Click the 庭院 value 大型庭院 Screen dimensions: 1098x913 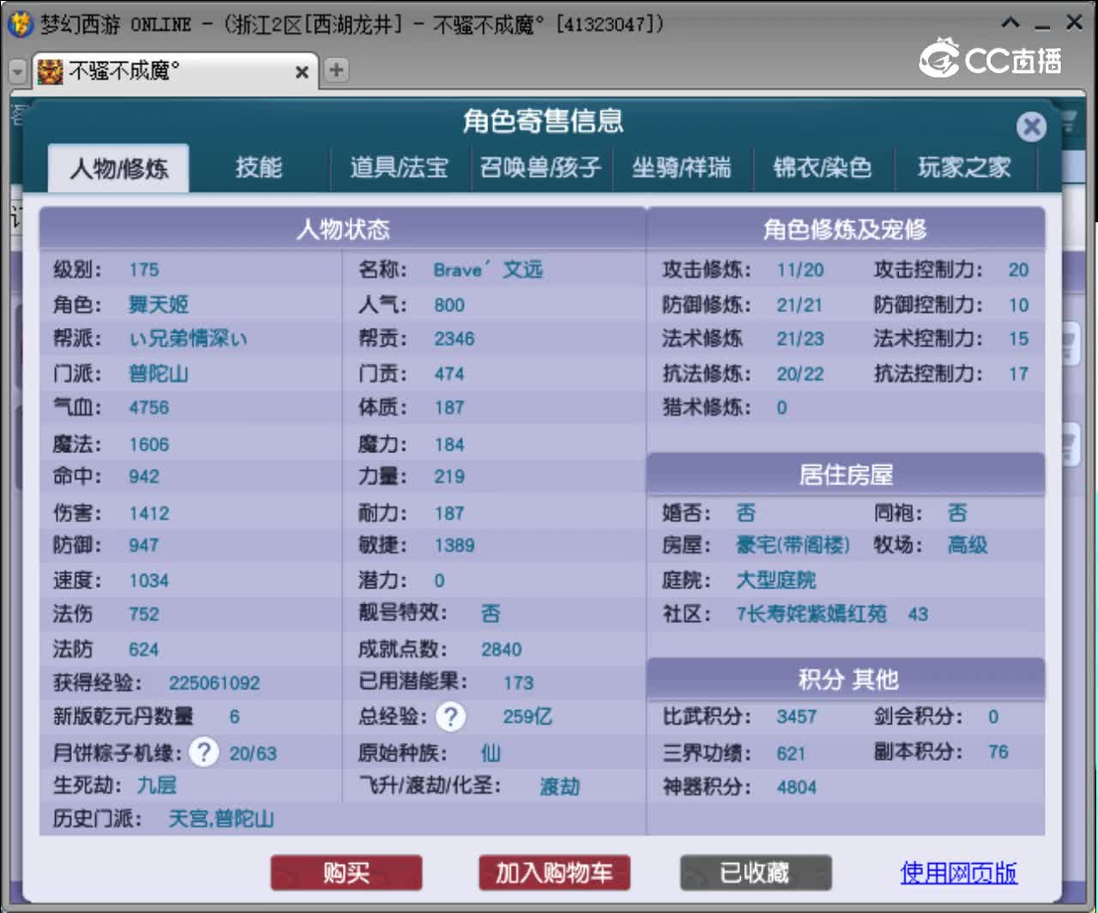[x=776, y=580]
